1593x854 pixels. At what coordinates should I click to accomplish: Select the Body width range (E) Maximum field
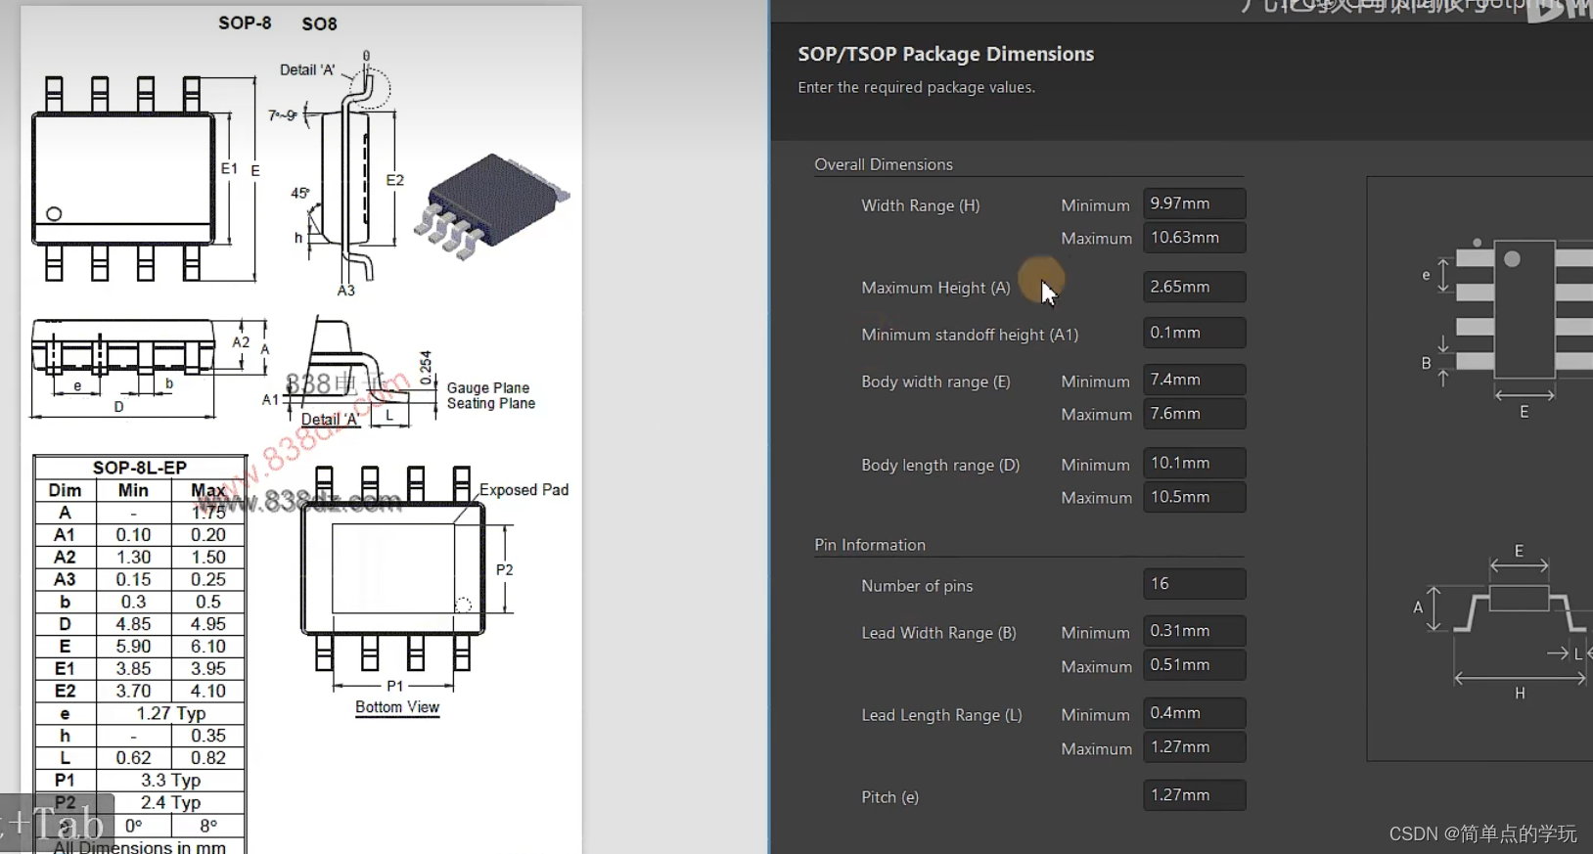(1194, 414)
